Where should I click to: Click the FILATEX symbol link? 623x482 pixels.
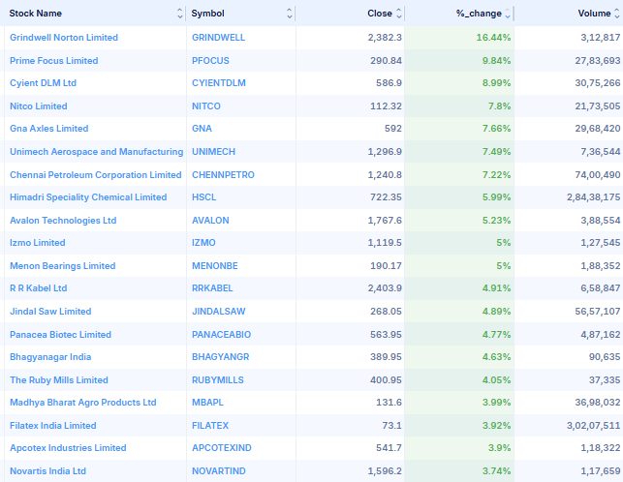[210, 426]
